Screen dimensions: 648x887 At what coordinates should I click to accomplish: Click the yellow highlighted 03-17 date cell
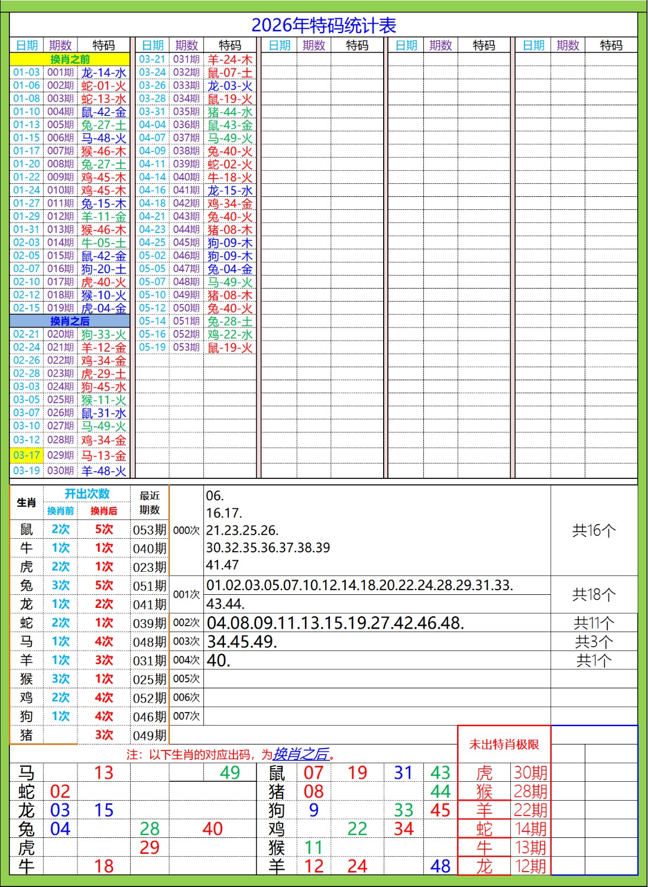tap(27, 455)
